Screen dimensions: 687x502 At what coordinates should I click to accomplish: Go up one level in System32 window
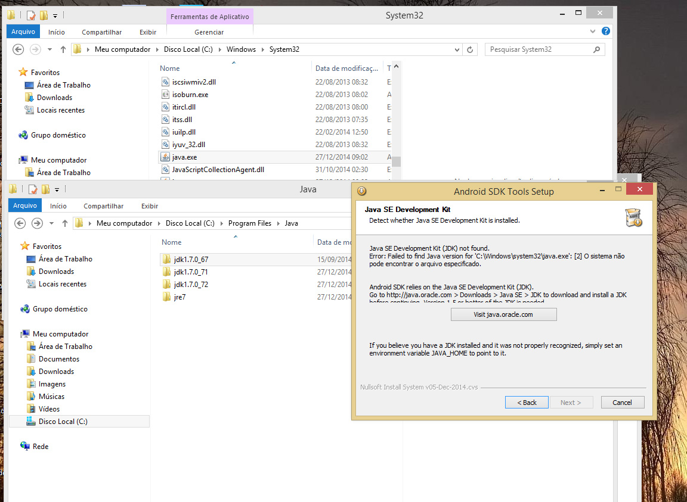pyautogui.click(x=63, y=49)
